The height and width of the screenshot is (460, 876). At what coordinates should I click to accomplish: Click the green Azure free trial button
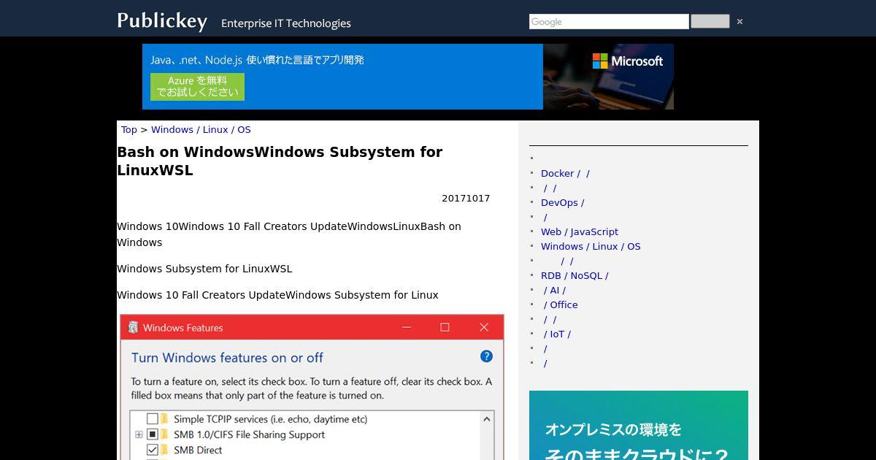tap(197, 87)
